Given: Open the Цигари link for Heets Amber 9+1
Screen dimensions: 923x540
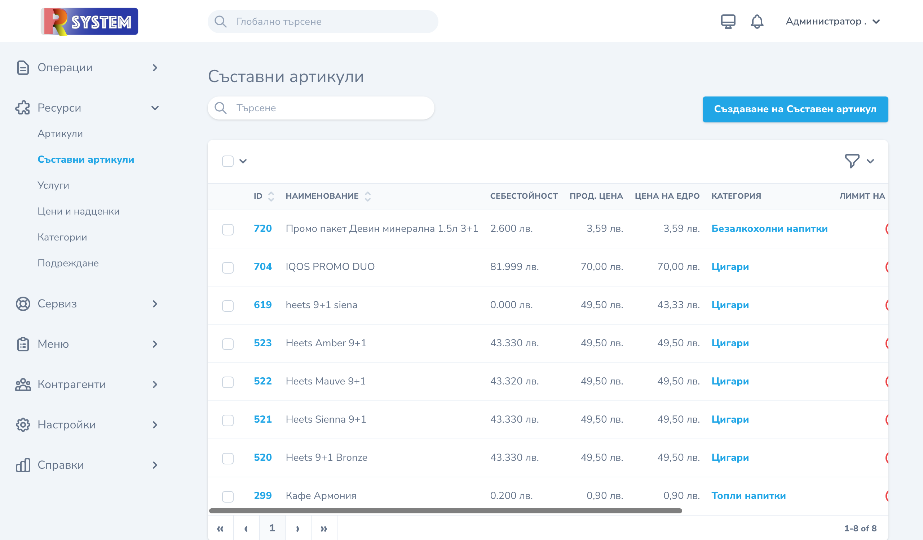Looking at the screenshot, I should (730, 343).
